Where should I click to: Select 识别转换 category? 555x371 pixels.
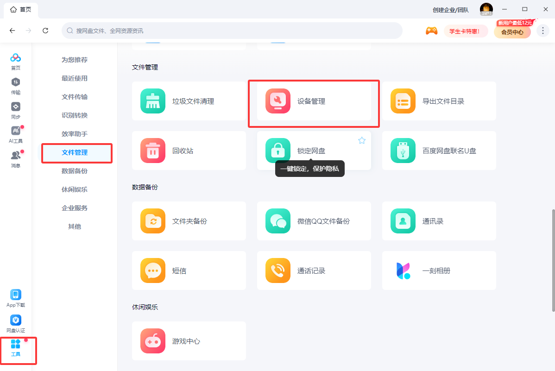click(74, 115)
